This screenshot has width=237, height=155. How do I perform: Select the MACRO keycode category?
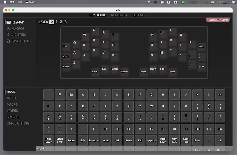[x=12, y=104]
